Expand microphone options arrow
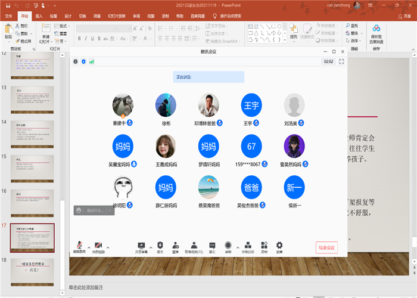This screenshot has height=298, width=417. [89, 247]
